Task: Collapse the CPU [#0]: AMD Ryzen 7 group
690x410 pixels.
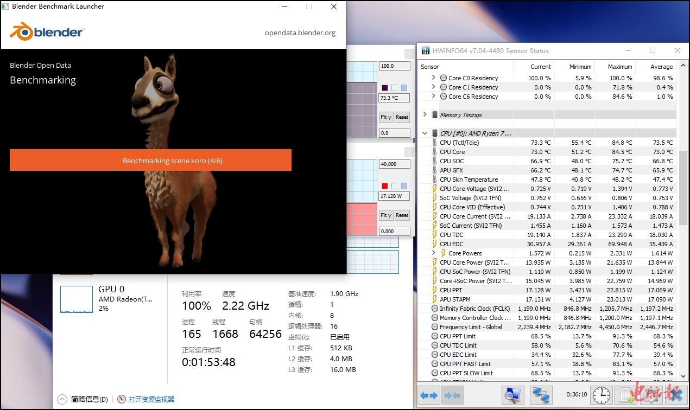Action: pos(425,133)
